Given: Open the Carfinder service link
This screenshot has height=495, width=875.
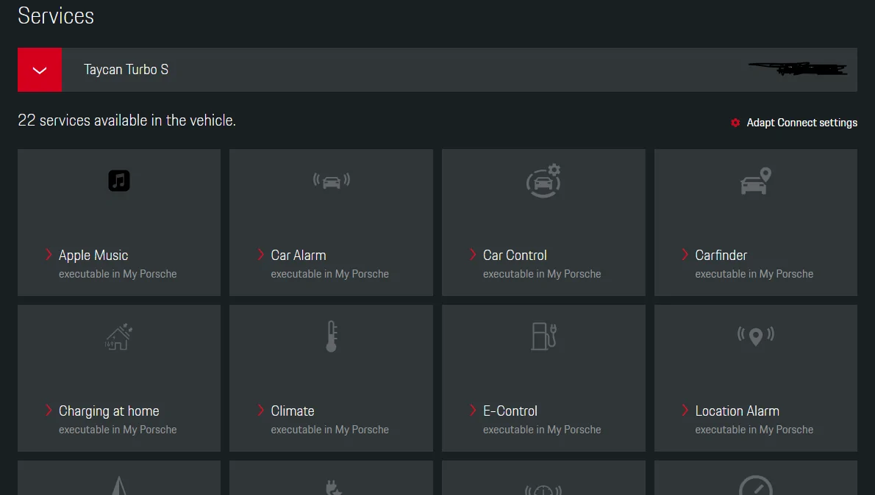Looking at the screenshot, I should tap(721, 256).
